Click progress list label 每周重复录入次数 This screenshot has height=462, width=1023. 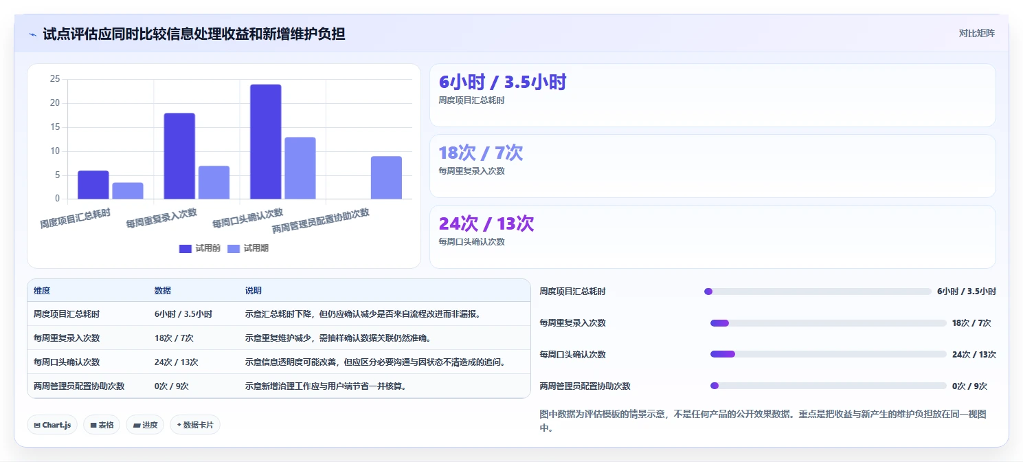coord(573,323)
